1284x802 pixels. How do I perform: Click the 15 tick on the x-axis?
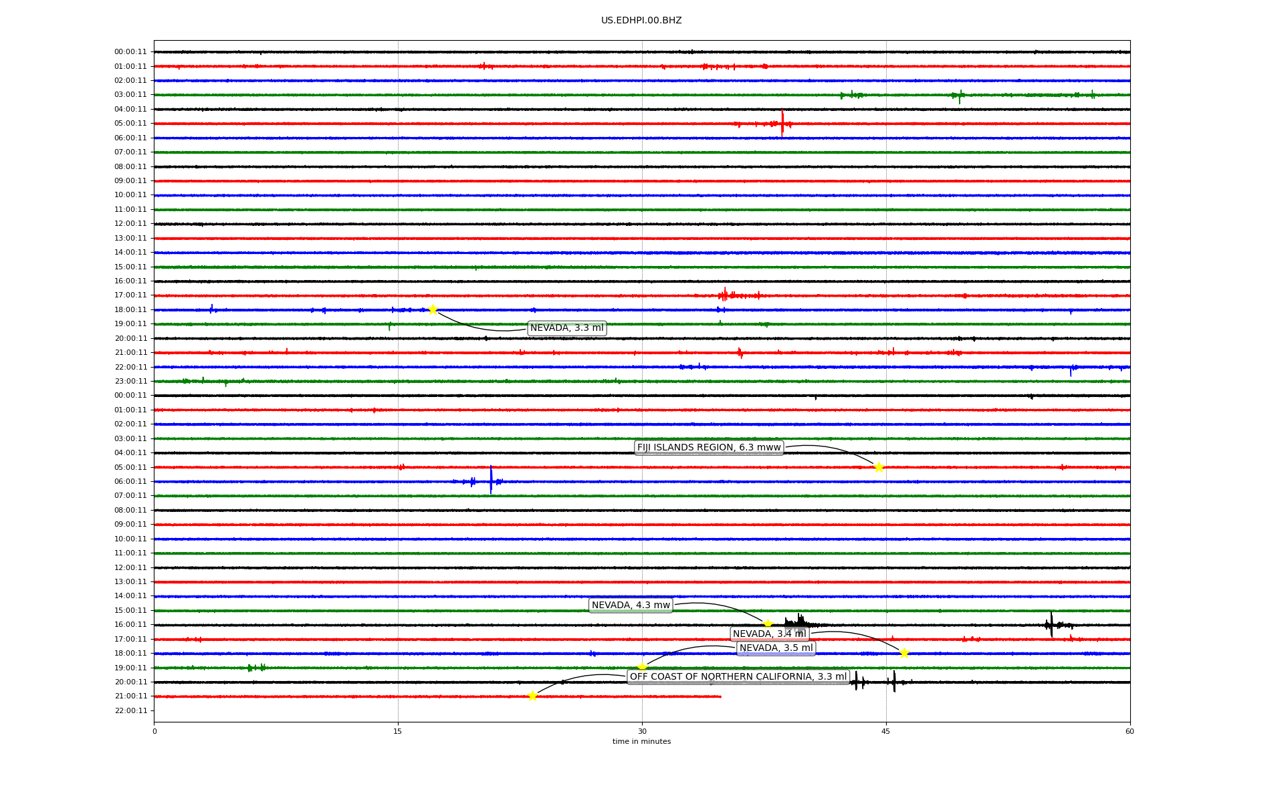[398, 731]
